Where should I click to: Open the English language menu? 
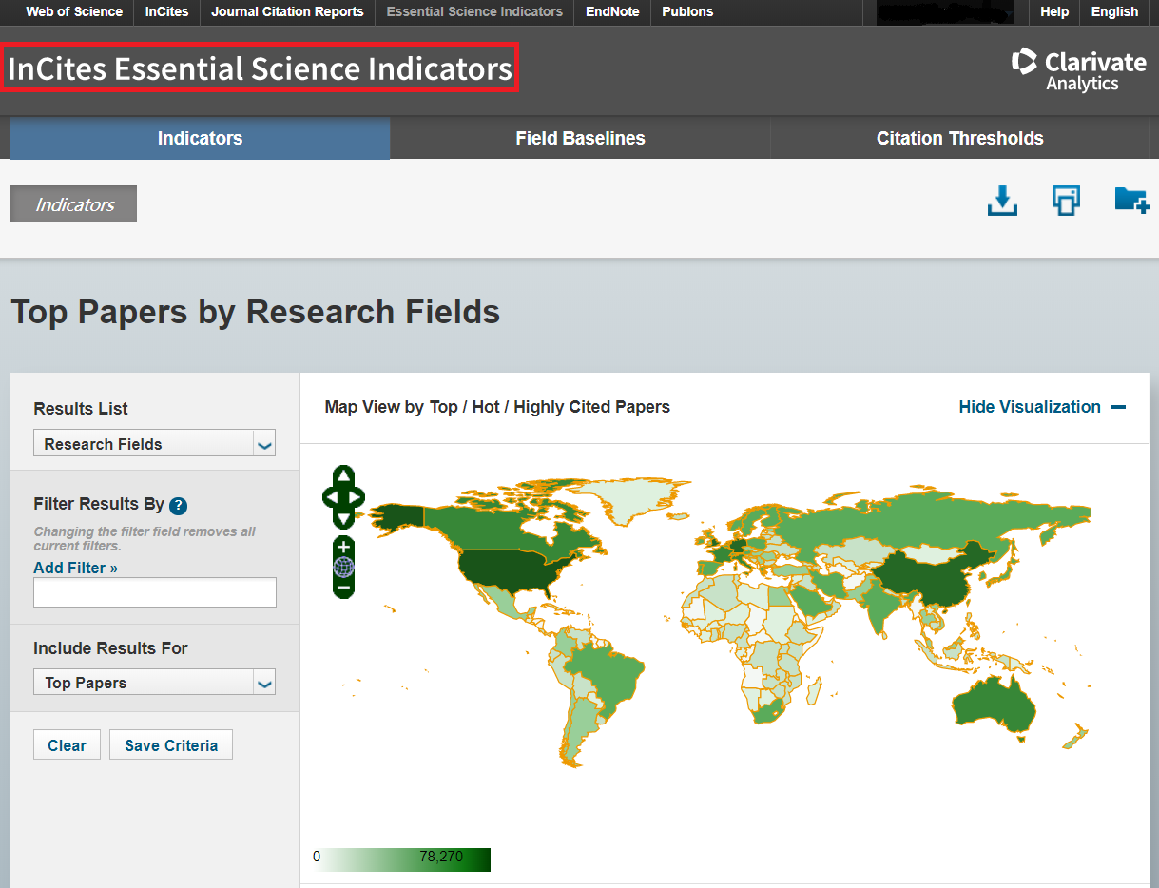pos(1114,11)
